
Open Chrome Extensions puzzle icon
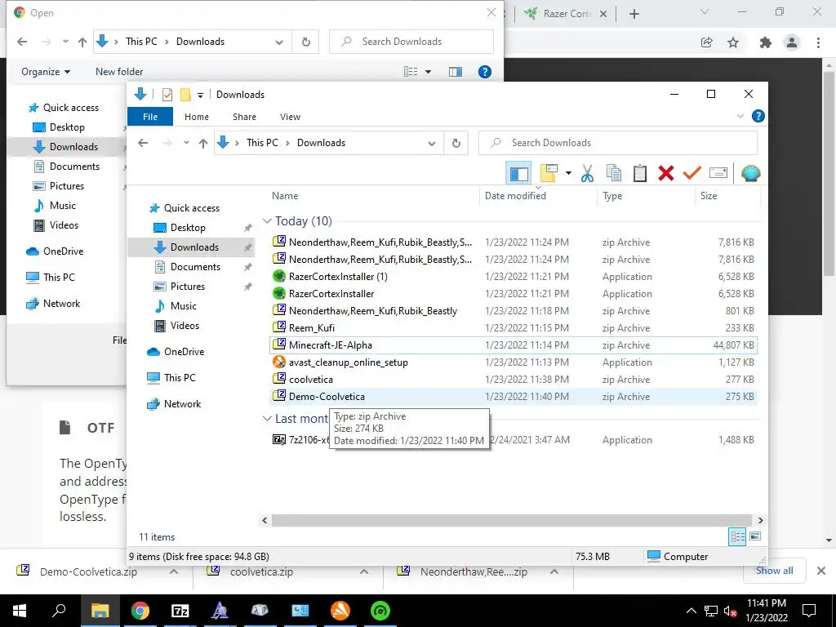click(766, 42)
